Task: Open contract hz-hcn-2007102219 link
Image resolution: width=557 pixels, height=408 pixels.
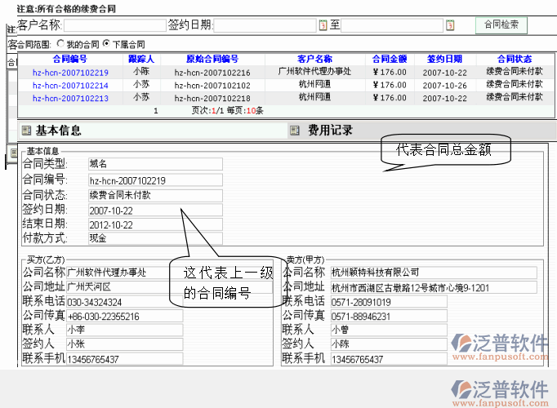Action: coord(70,72)
